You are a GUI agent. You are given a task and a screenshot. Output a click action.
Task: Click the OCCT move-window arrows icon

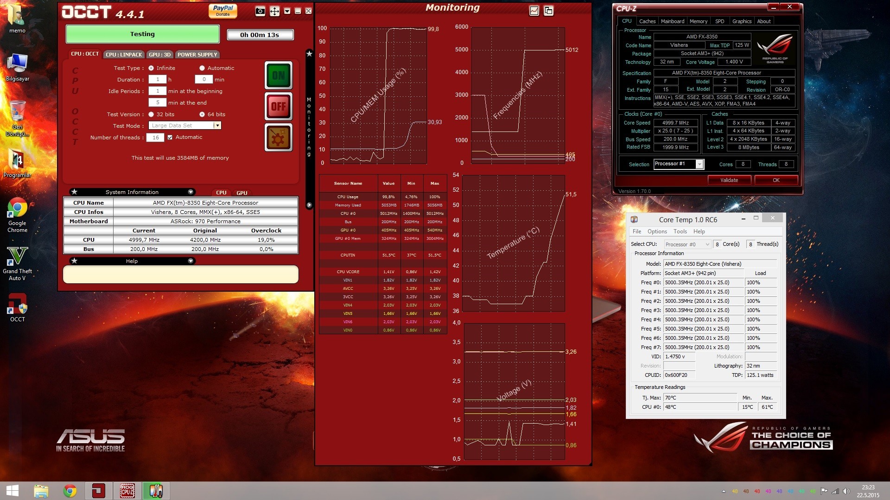coord(274,11)
